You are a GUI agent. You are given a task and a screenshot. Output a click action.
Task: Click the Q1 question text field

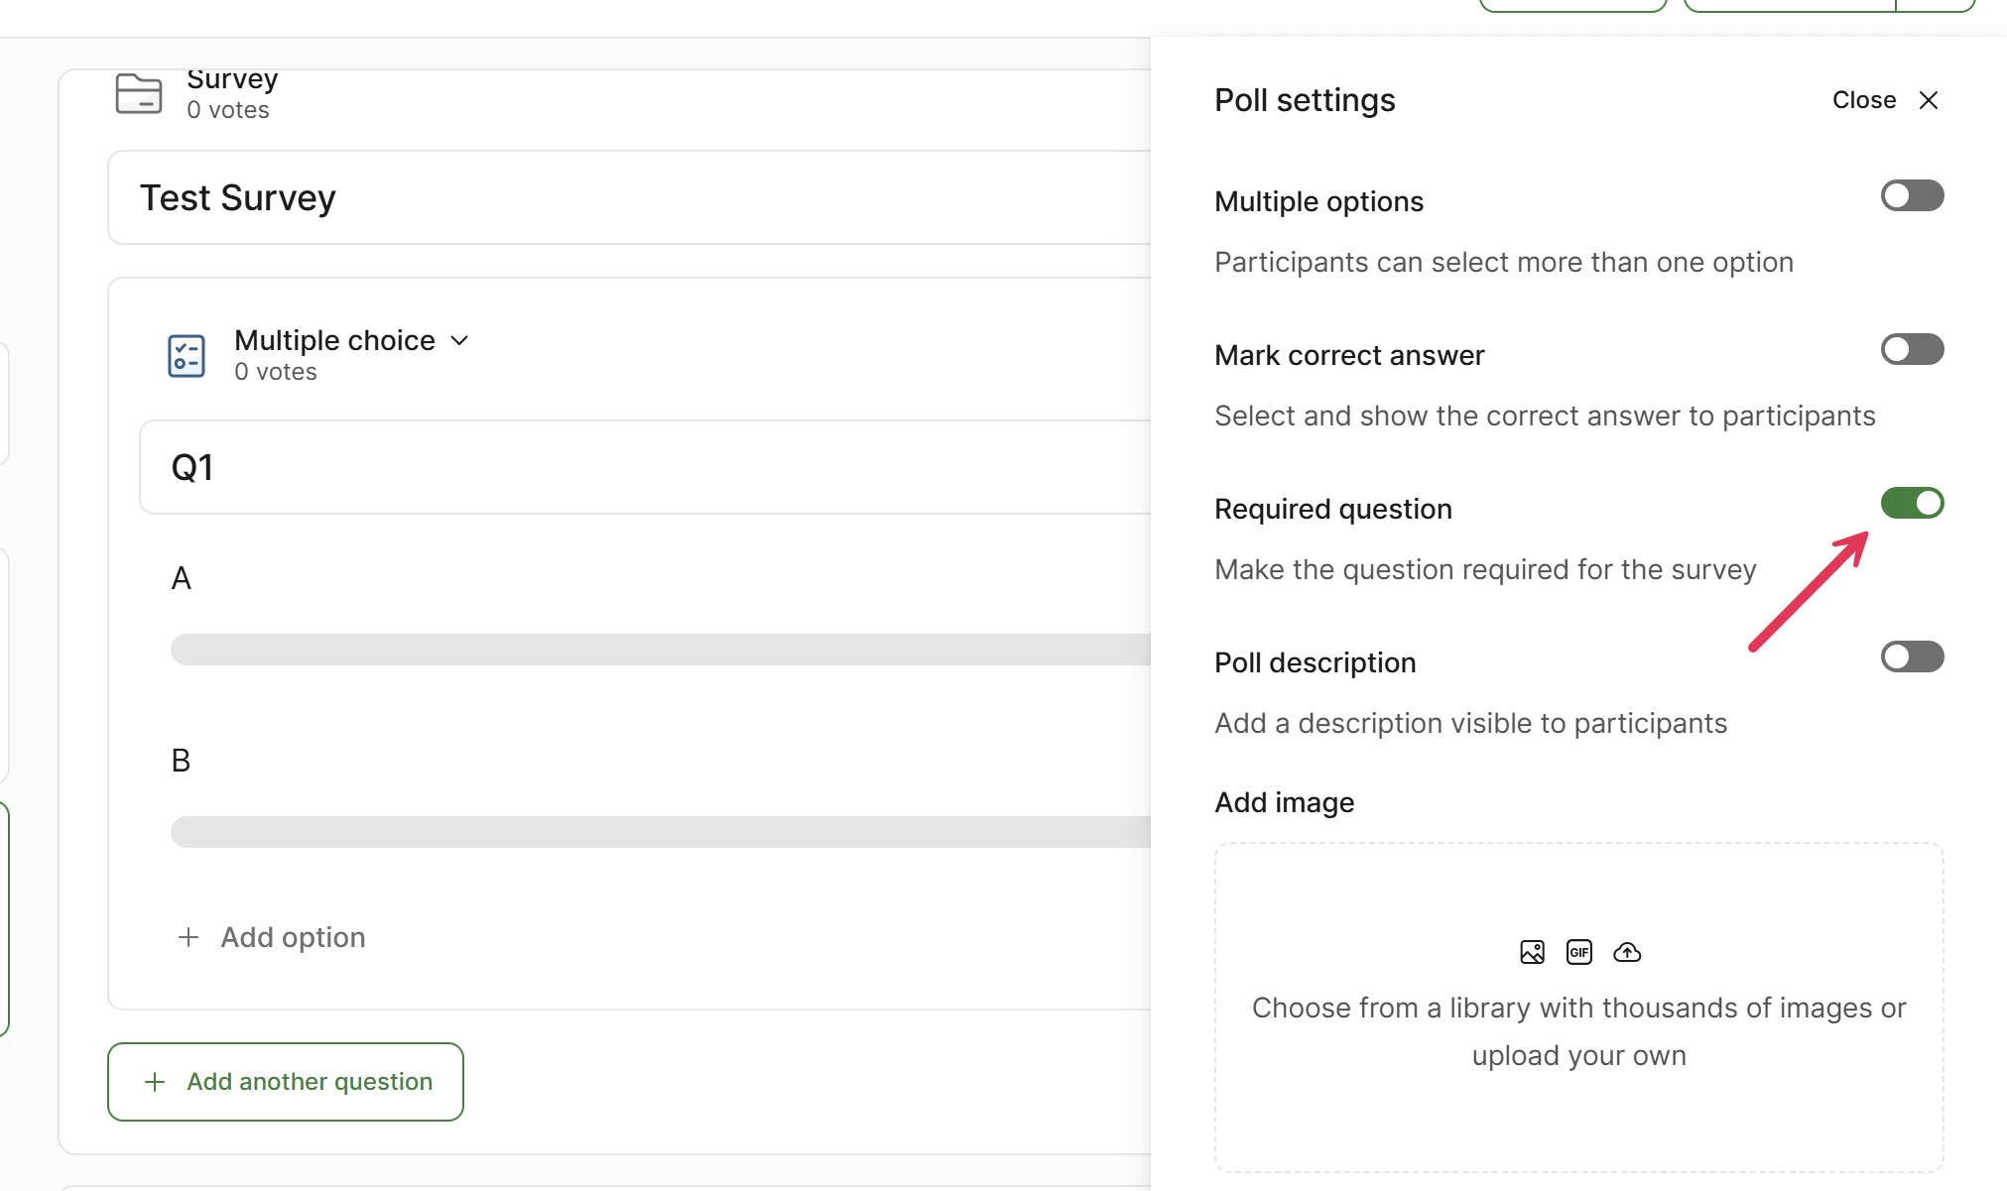[645, 467]
